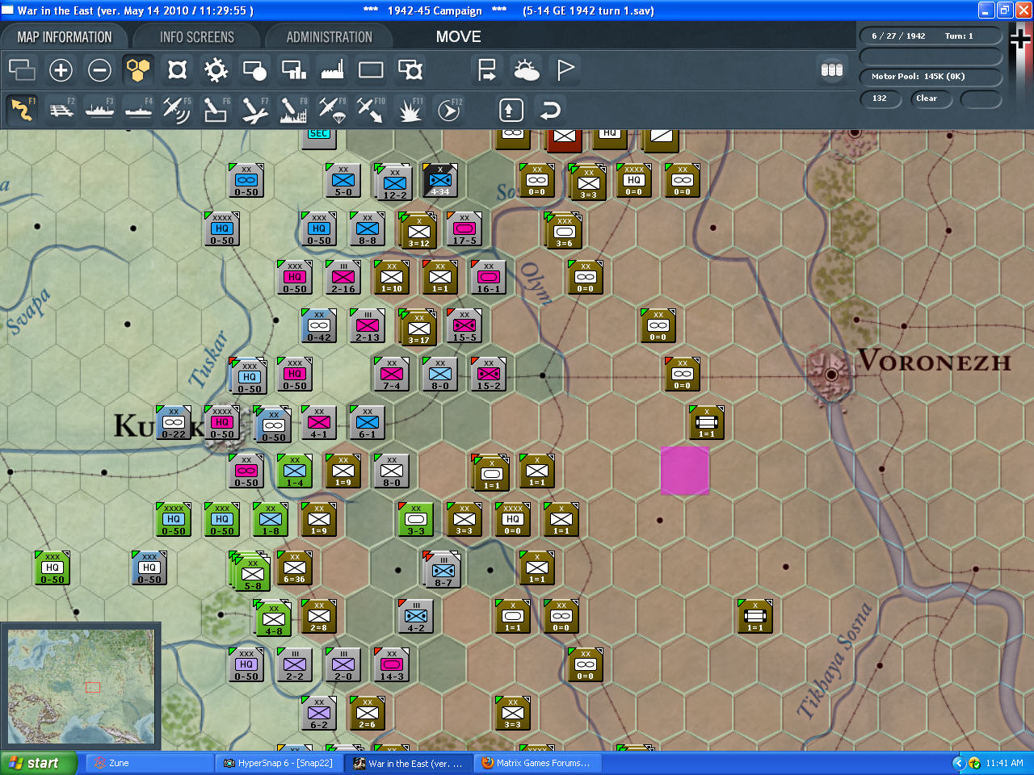Select the F5 air recon mode
Viewport: 1034px width, 775px height.
click(x=177, y=110)
